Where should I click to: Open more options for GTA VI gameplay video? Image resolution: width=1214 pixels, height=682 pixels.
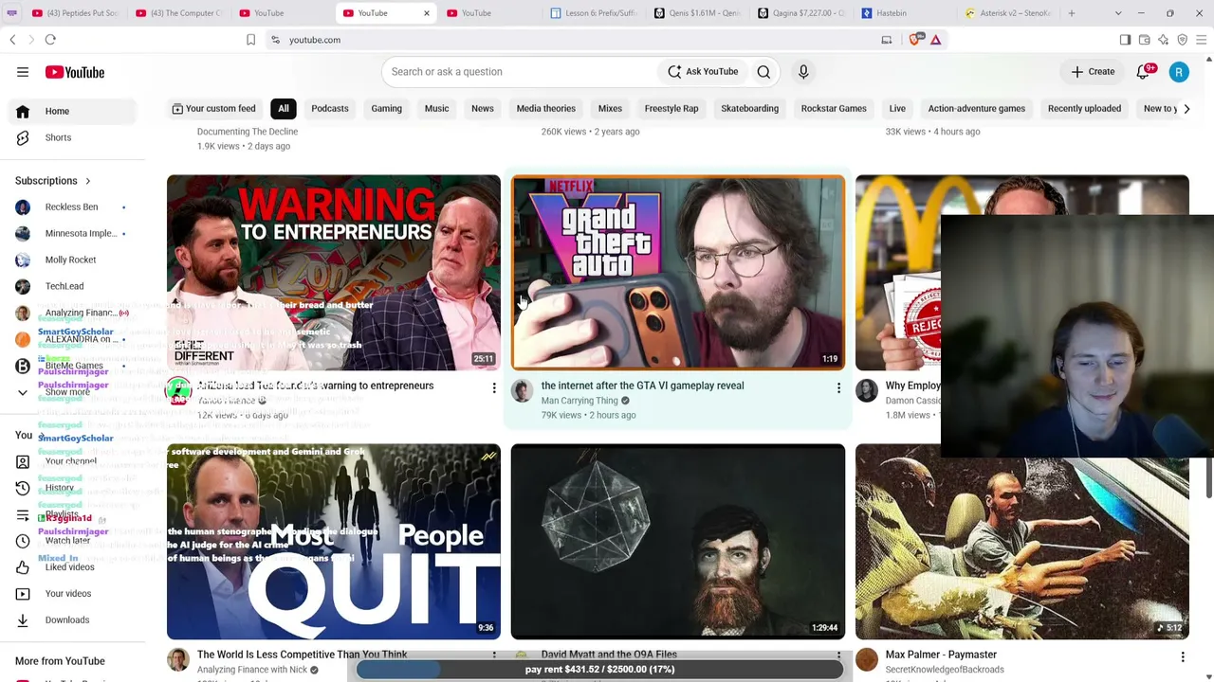838,387
